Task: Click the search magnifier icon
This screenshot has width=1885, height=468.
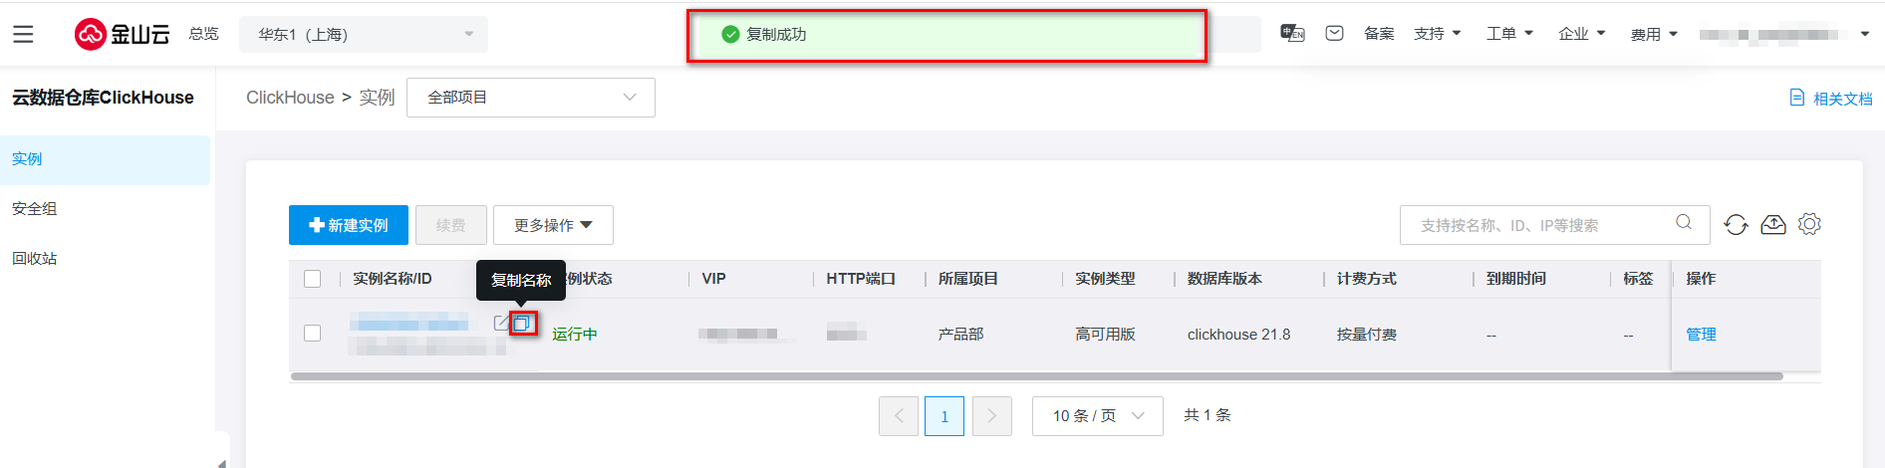Action: [x=1684, y=222]
